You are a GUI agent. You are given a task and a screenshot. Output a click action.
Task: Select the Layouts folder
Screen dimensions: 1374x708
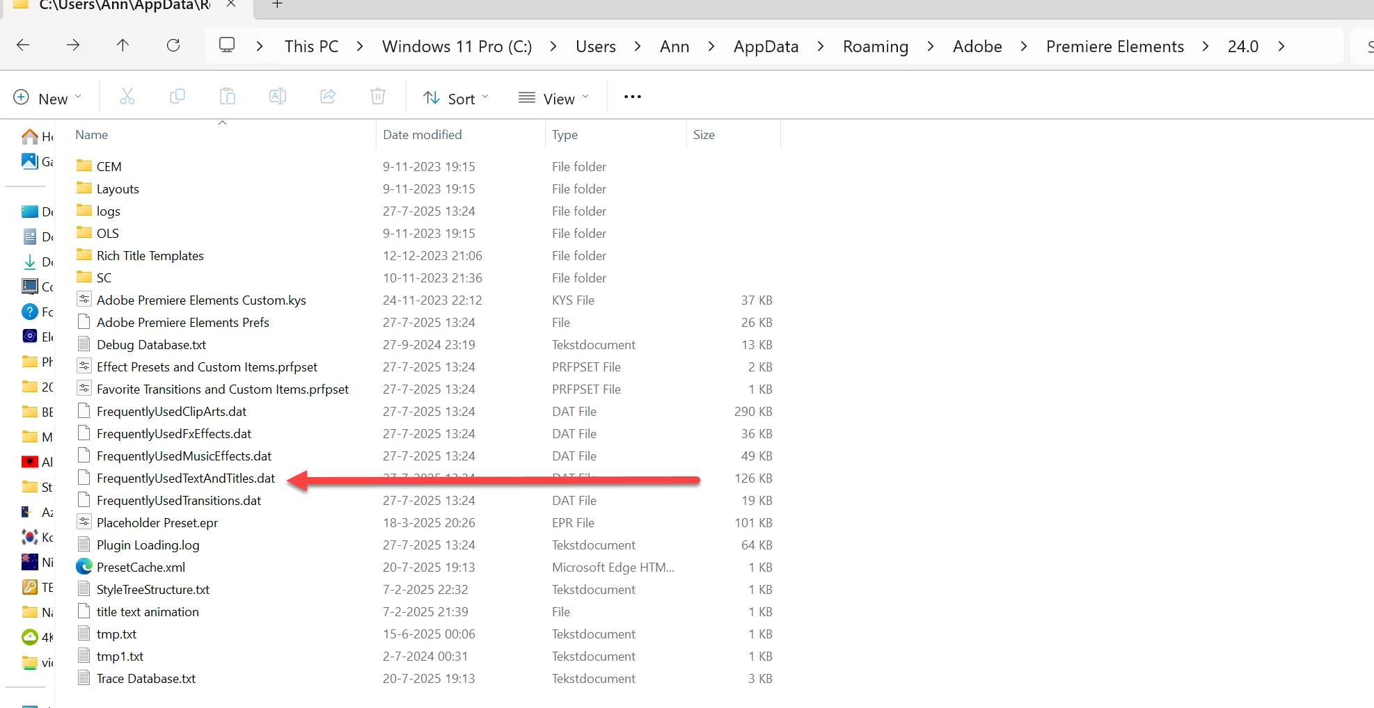click(118, 188)
